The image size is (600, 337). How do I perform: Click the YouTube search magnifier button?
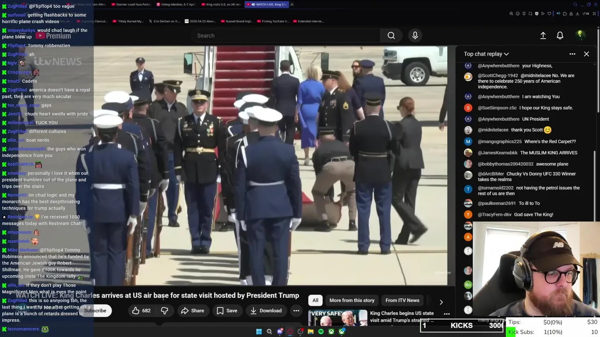pos(391,36)
